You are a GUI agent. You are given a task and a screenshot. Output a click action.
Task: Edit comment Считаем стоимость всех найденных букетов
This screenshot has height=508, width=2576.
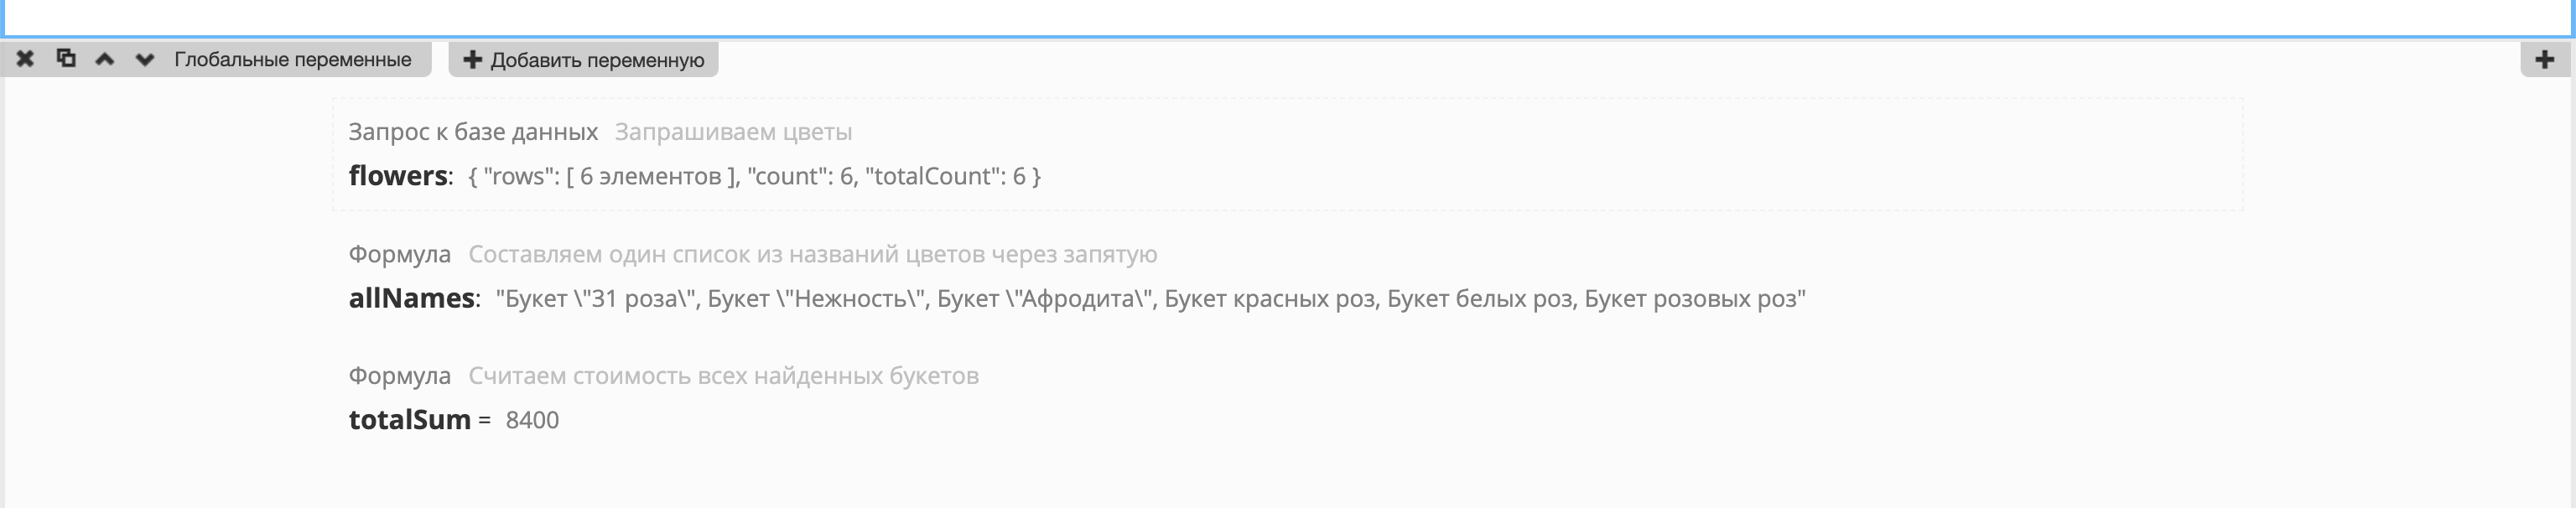coord(724,376)
